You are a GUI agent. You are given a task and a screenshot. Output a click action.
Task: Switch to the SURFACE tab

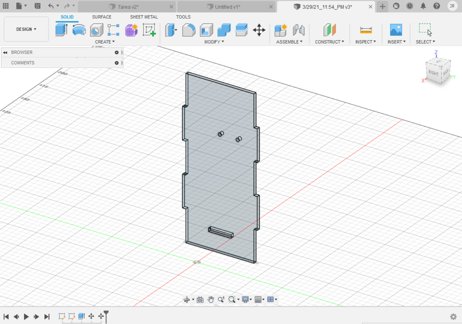click(102, 17)
